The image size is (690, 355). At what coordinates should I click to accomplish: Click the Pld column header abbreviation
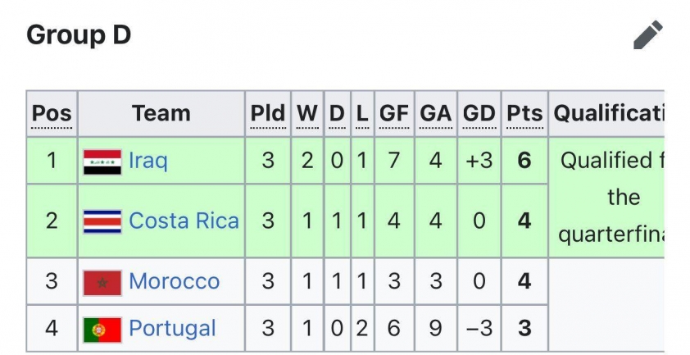coord(267,114)
